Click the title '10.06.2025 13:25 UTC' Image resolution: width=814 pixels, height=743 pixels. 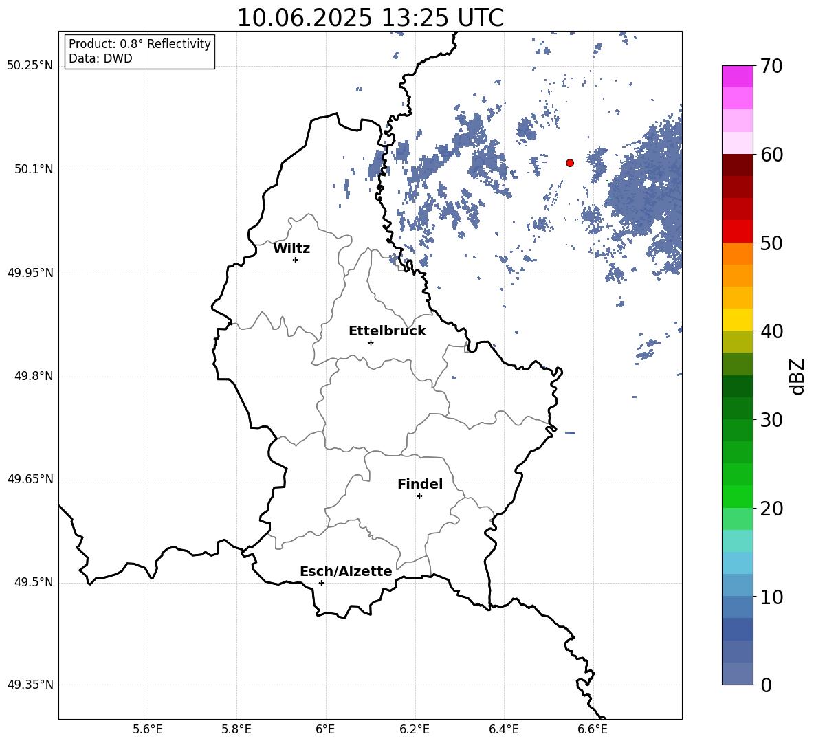[x=370, y=18]
